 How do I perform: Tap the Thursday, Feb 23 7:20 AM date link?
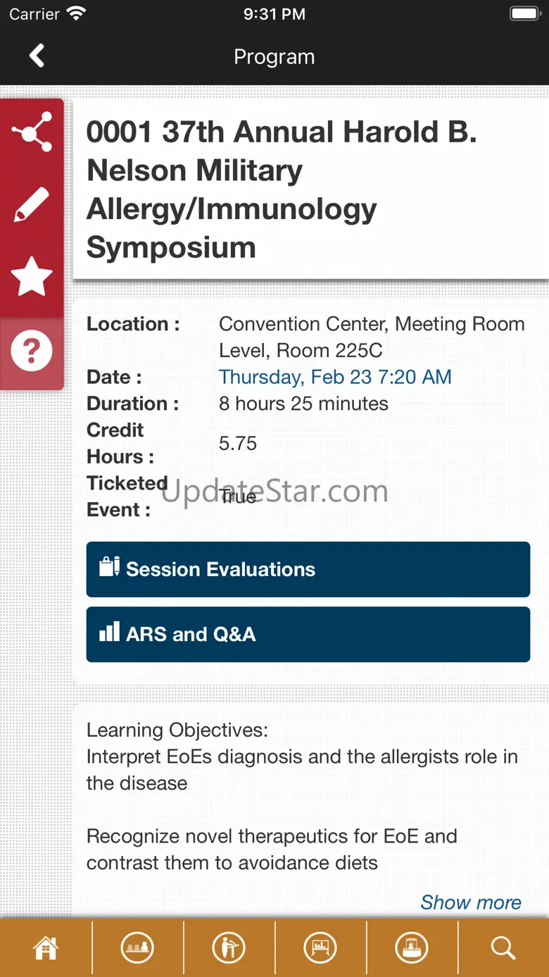(x=335, y=377)
